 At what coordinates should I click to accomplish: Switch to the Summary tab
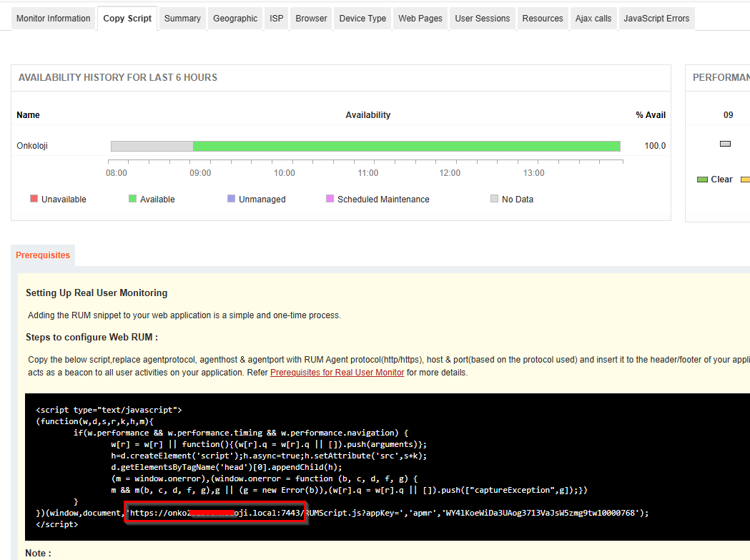coord(182,19)
